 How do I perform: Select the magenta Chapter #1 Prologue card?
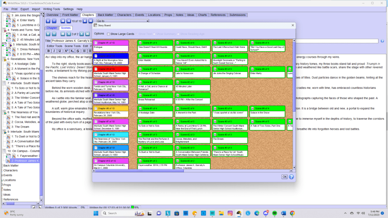click(x=111, y=45)
